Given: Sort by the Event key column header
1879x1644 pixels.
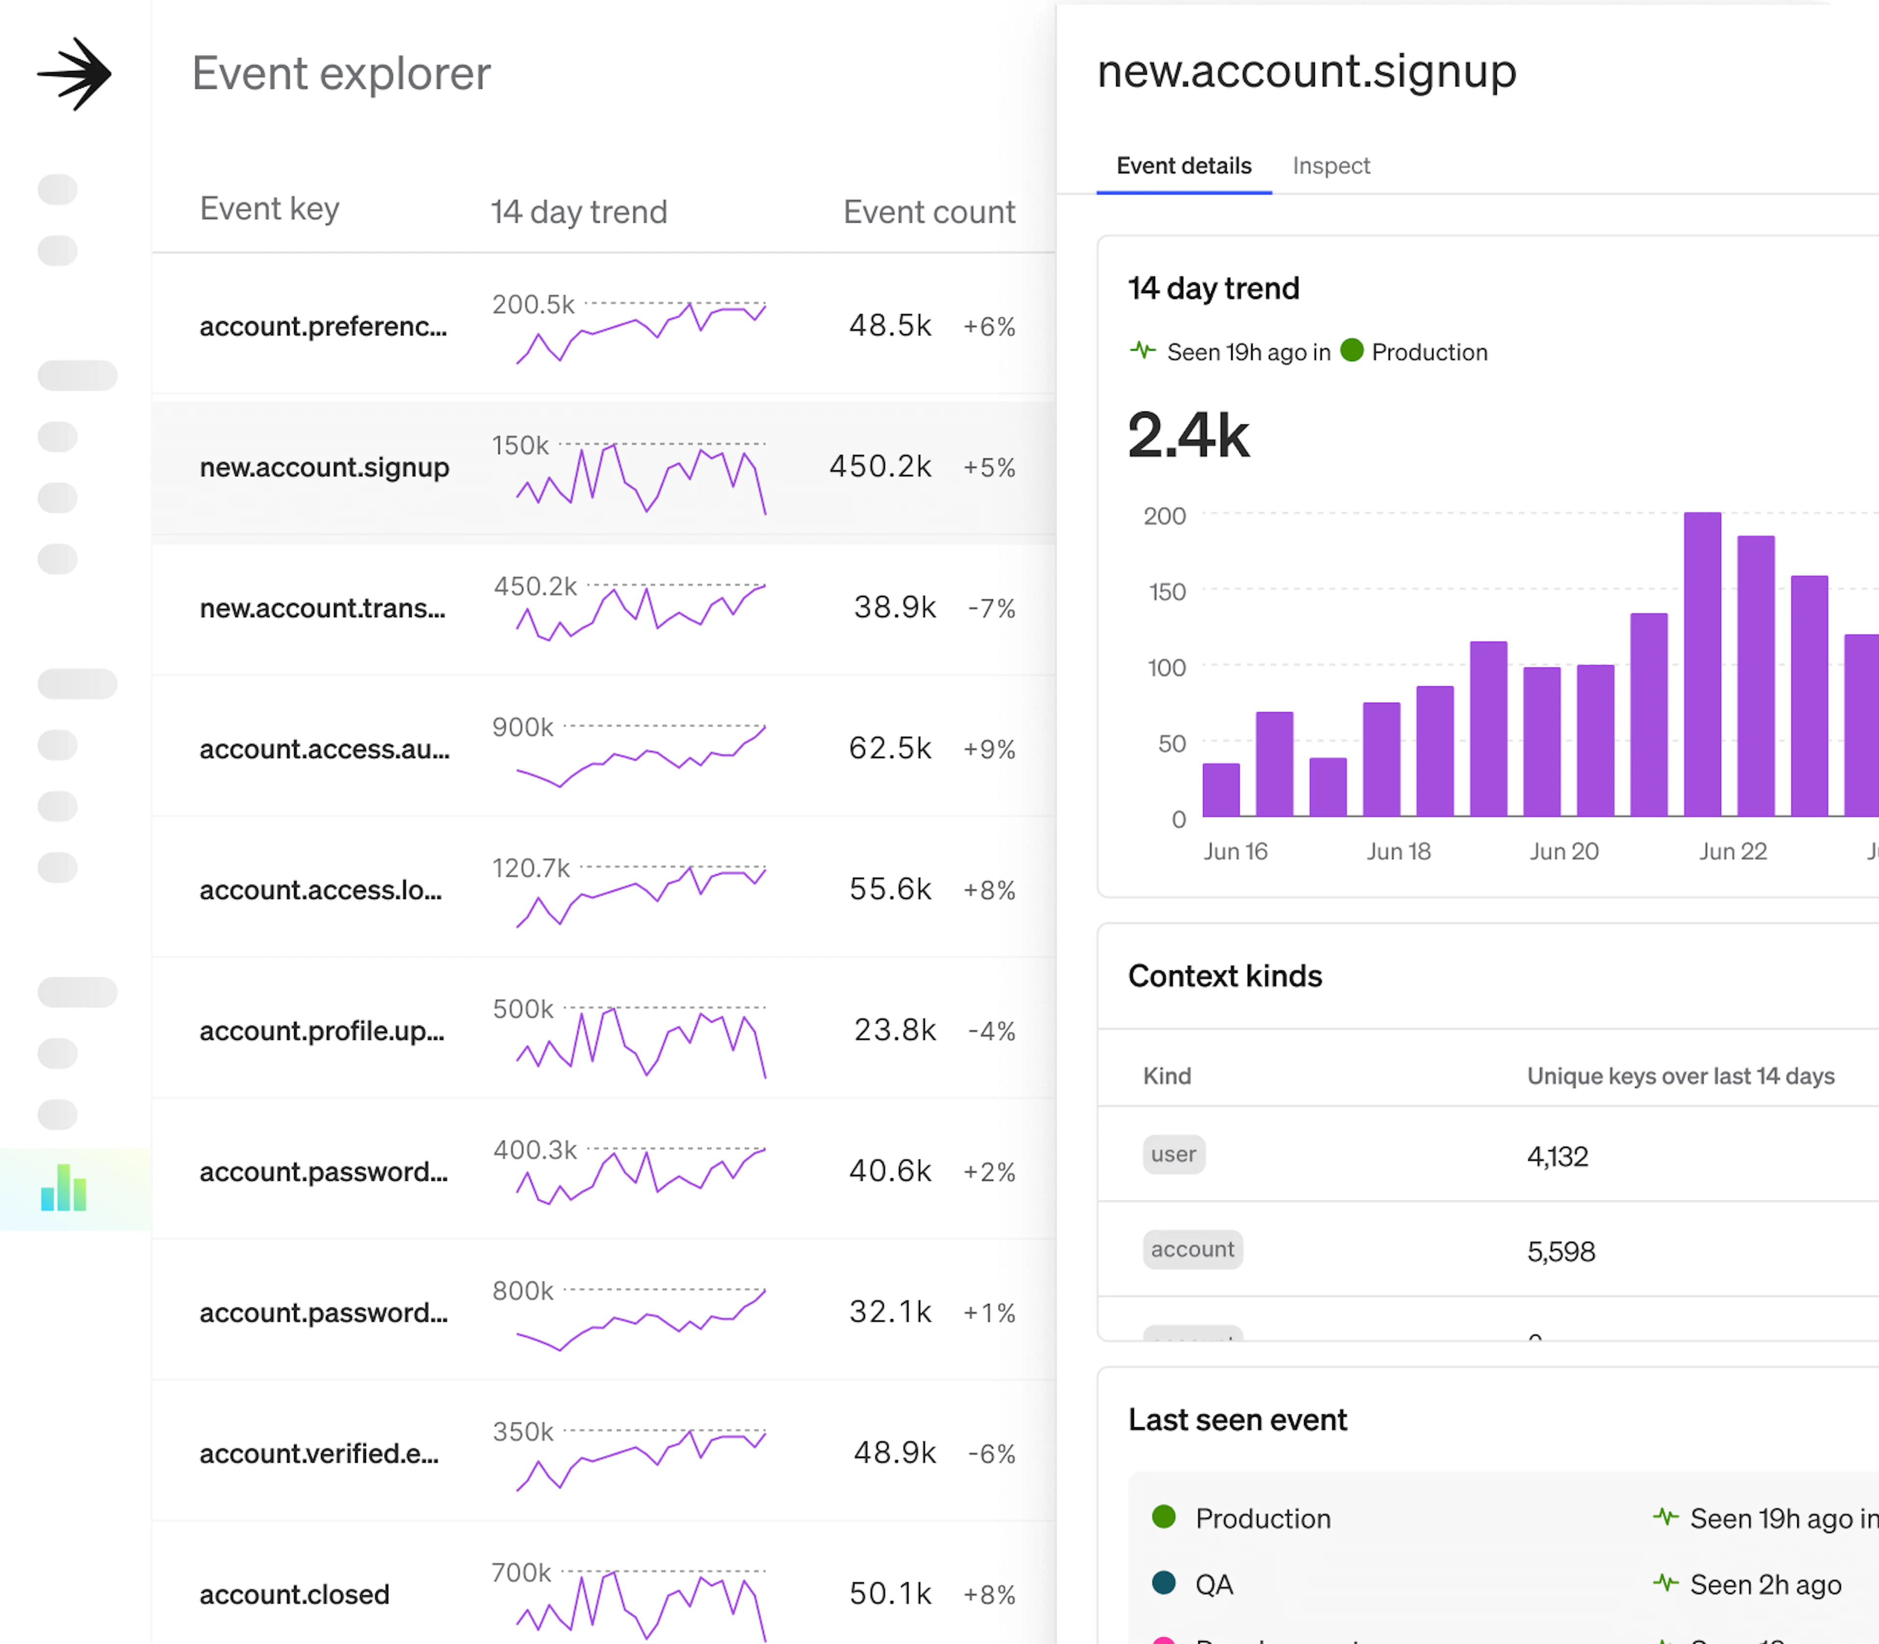Looking at the screenshot, I should [270, 209].
